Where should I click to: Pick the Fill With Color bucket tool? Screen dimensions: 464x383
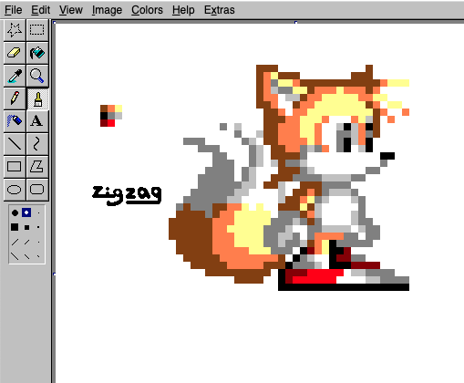tap(37, 53)
